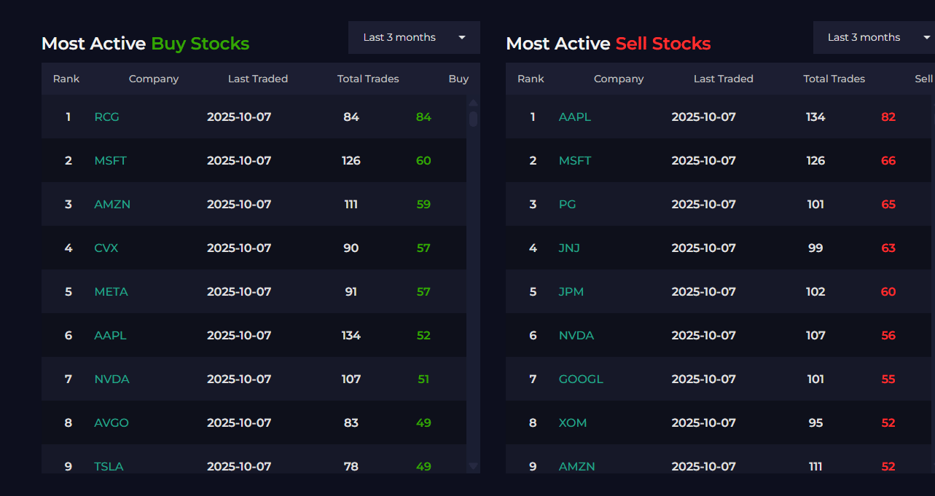
Task: Open TSLA company link
Action: (x=109, y=466)
